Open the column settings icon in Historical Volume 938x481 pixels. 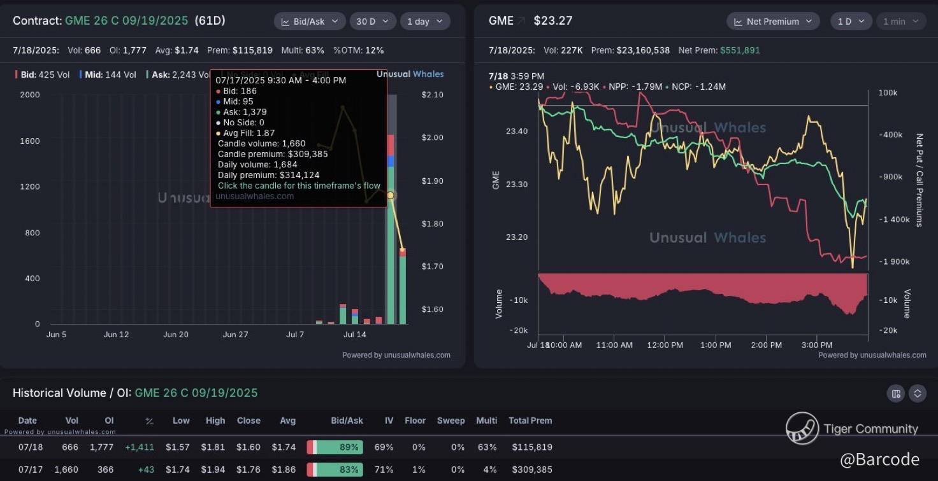click(x=895, y=394)
